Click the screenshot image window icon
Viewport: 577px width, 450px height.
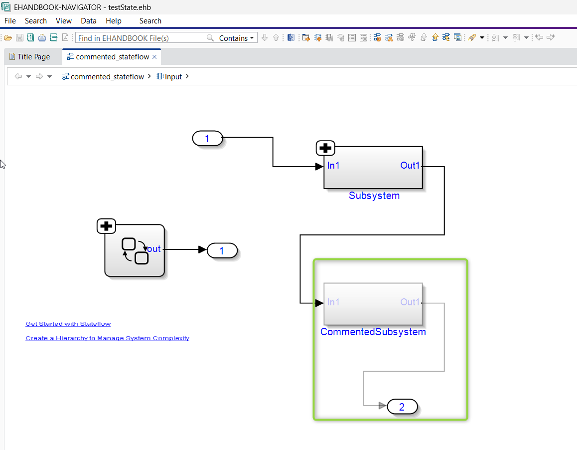pos(458,37)
